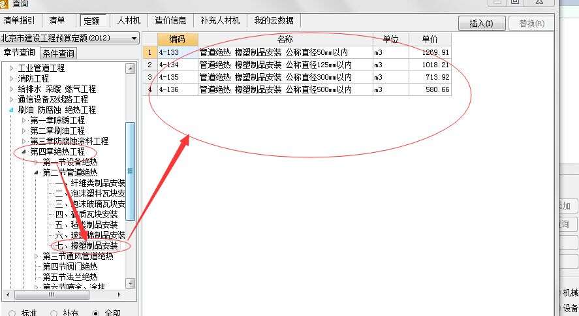Click price cell 1269.91
This screenshot has height=316, width=579.
tap(430, 52)
